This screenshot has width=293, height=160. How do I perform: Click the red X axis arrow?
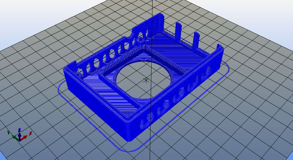pyautogui.click(x=24, y=138)
